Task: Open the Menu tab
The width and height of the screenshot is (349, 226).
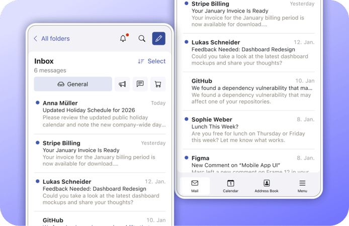Action: 302,186
